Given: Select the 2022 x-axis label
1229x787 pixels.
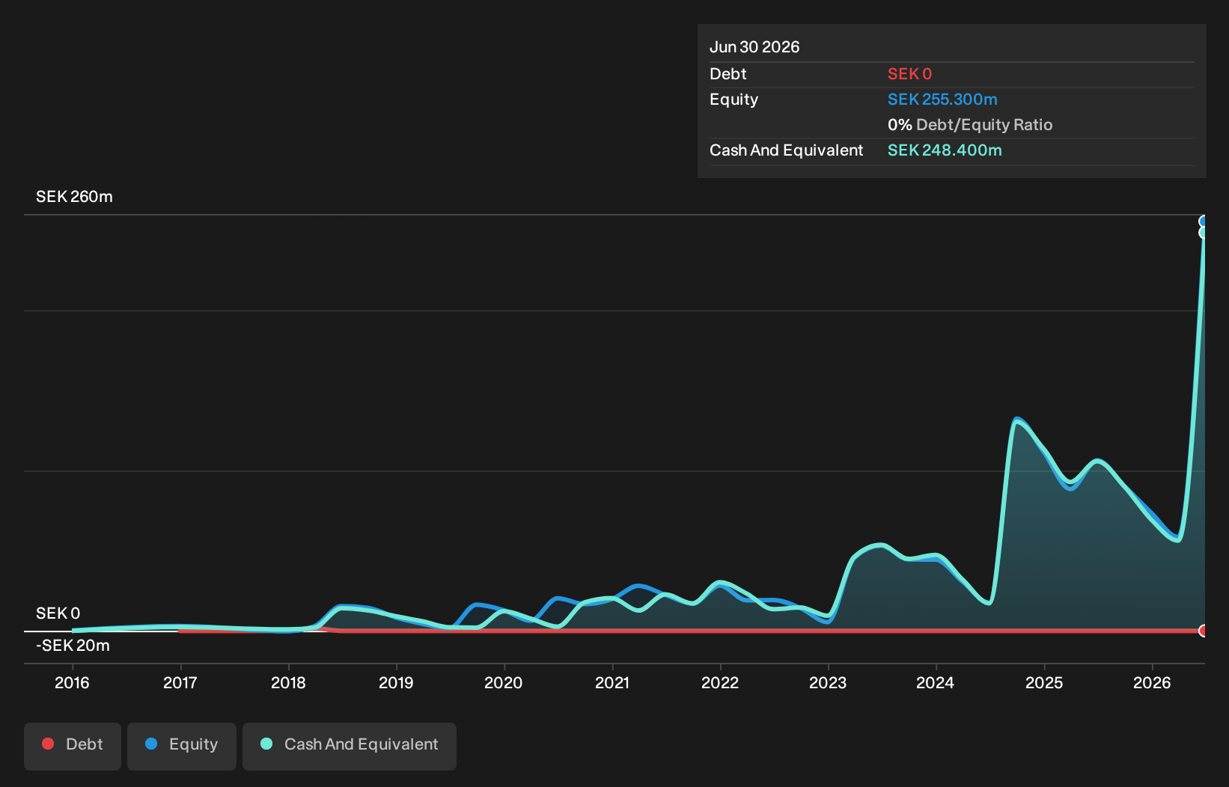Looking at the screenshot, I should [720, 682].
